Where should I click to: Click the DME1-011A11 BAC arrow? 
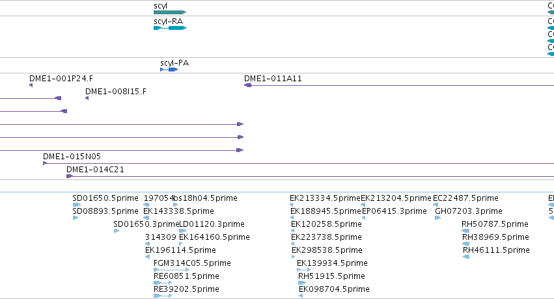coord(247,85)
